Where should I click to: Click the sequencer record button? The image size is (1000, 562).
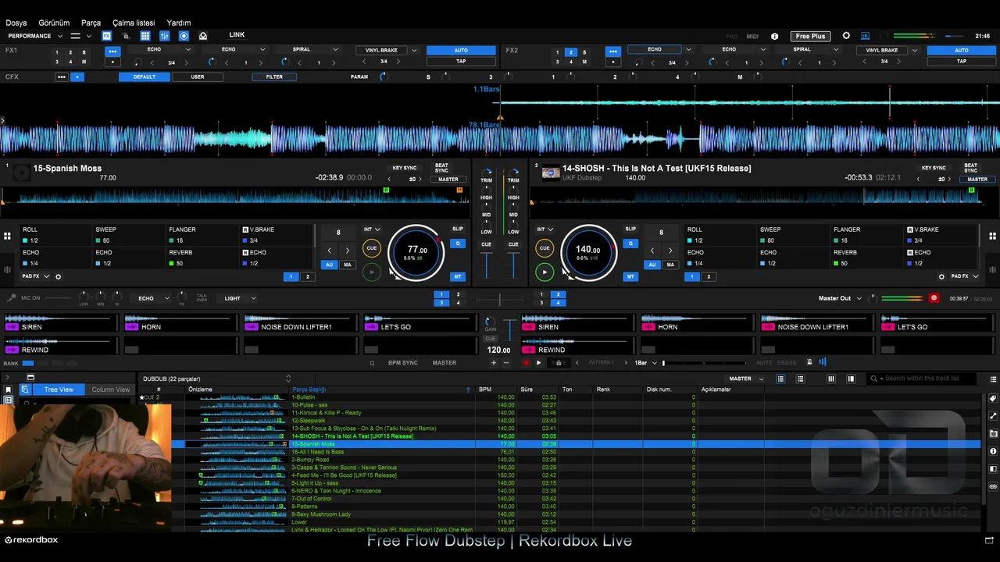(x=526, y=363)
